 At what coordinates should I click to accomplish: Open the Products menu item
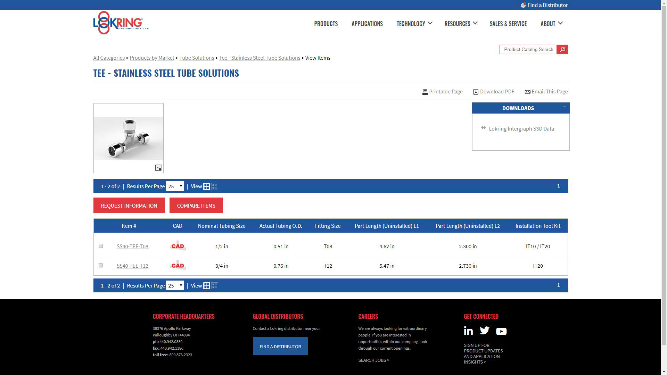[326, 24]
